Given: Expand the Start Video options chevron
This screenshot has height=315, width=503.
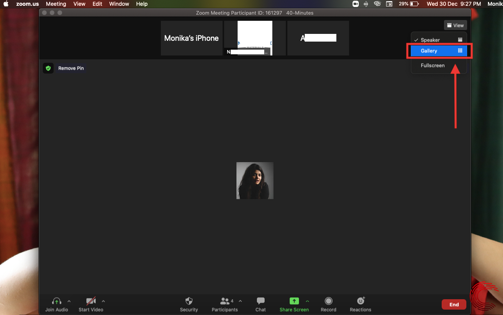Looking at the screenshot, I should click(x=103, y=301).
